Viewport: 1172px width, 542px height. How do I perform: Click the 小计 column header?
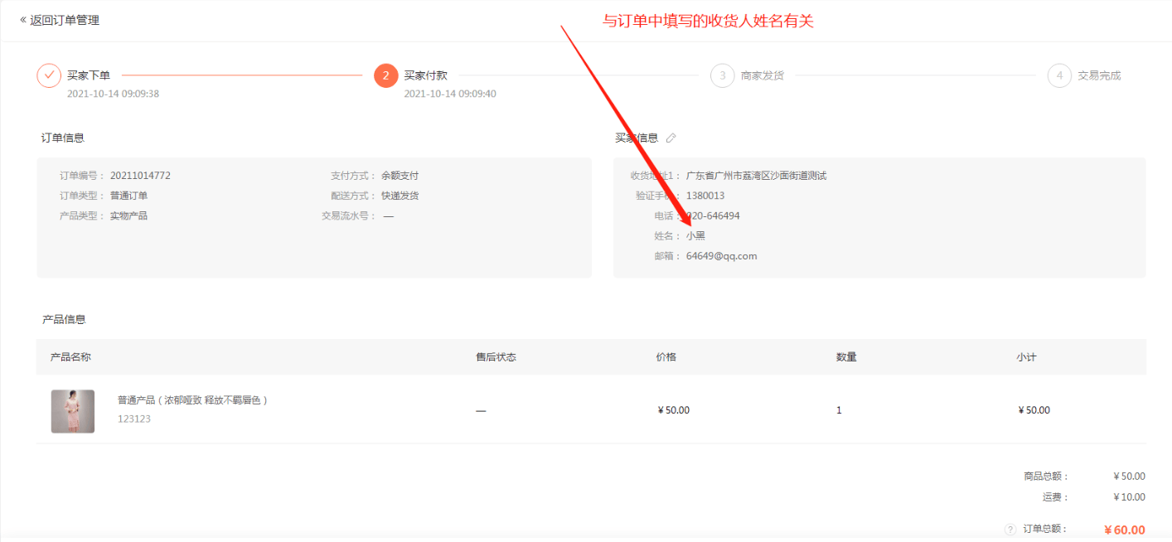tap(1026, 357)
